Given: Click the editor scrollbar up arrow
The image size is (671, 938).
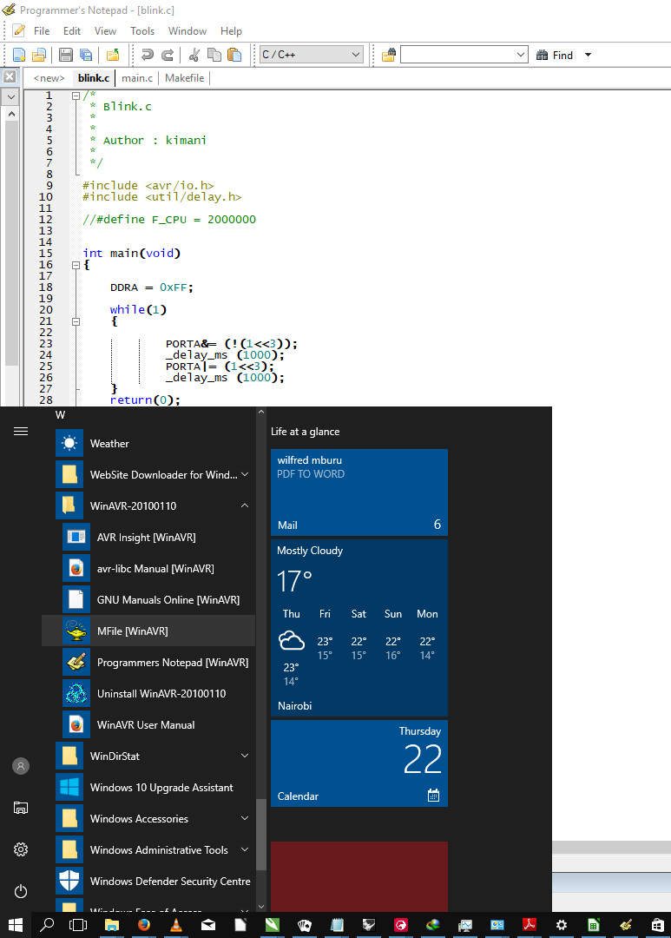Looking at the screenshot, I should click(x=10, y=113).
